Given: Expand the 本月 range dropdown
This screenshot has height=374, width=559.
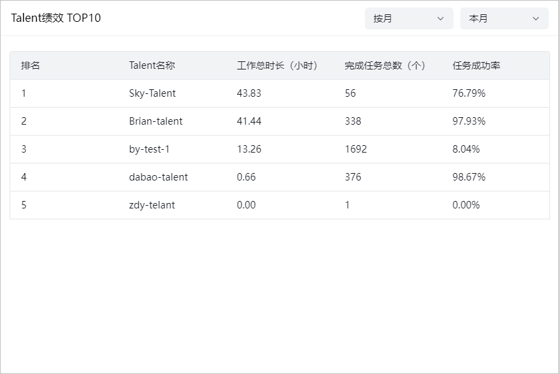Looking at the screenshot, I should click(504, 18).
